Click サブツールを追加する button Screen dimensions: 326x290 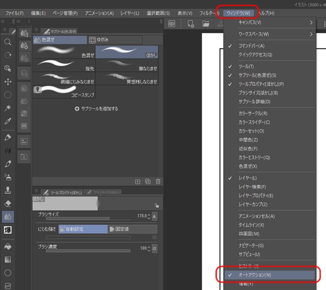coord(96,109)
